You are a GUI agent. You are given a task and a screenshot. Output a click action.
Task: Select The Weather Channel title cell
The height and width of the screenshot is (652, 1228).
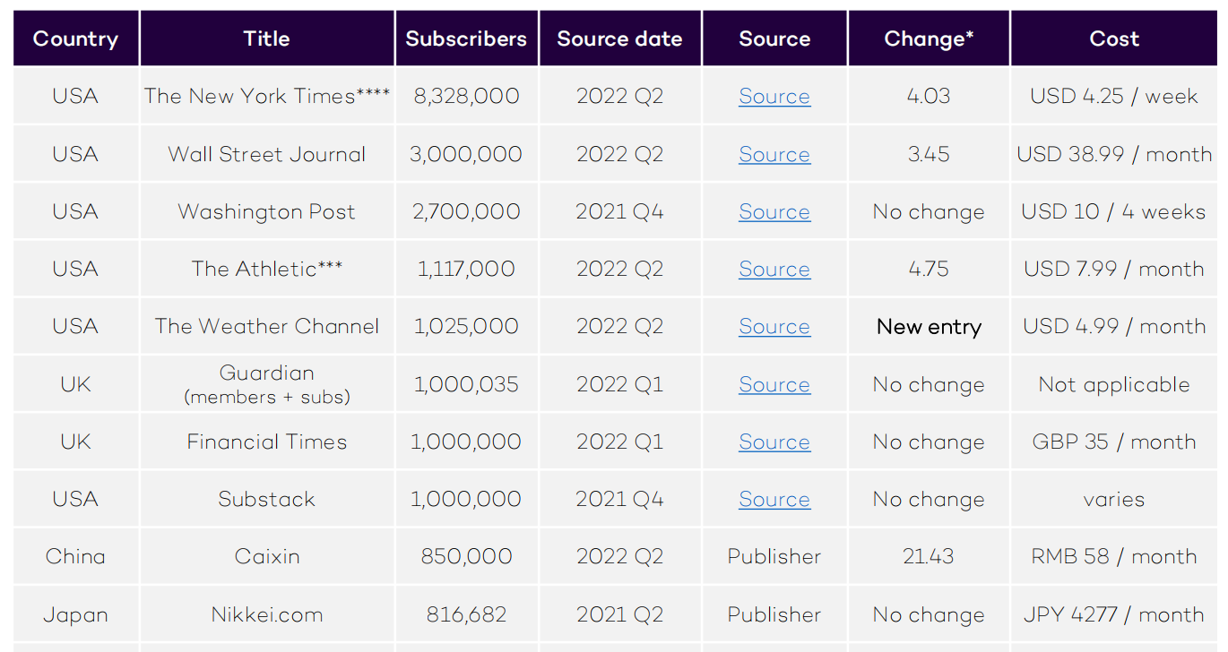[267, 325]
